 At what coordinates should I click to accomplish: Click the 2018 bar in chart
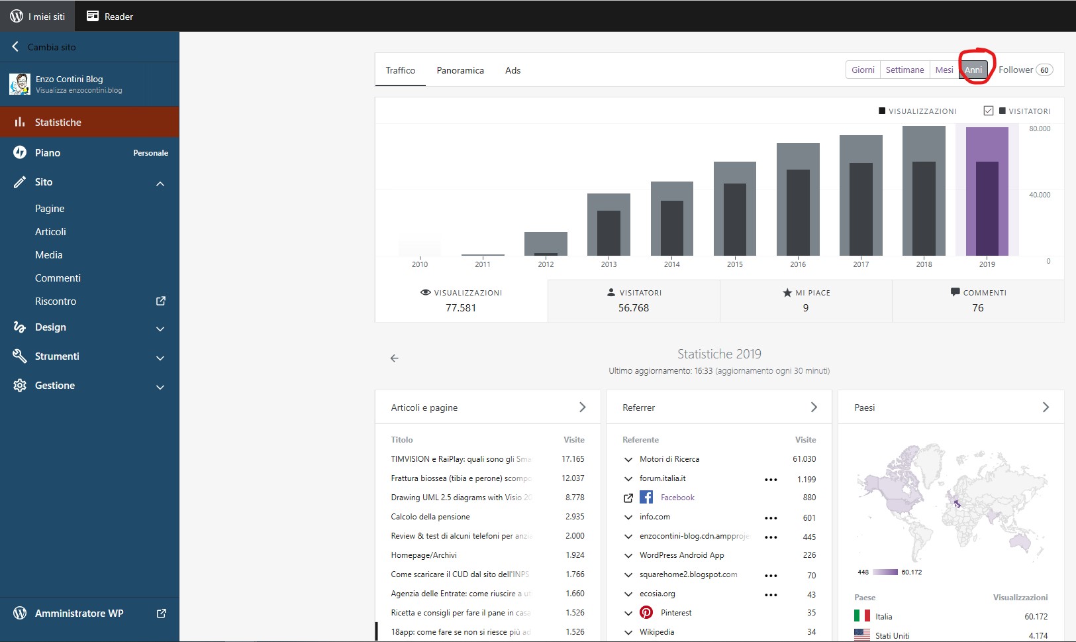point(924,192)
